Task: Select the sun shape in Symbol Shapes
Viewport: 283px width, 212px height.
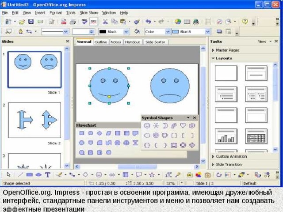Action: 156,125
